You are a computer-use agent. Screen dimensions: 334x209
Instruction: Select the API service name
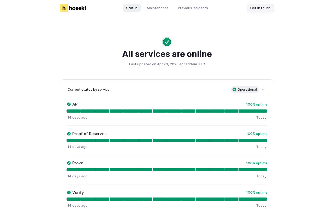pyautogui.click(x=75, y=104)
